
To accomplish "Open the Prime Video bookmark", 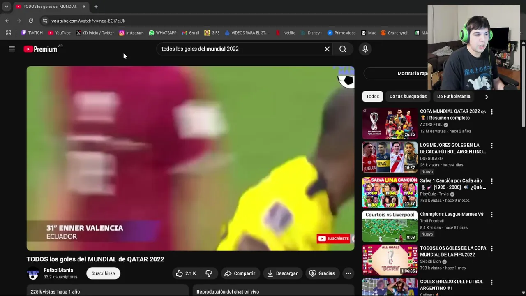I will tap(341, 33).
